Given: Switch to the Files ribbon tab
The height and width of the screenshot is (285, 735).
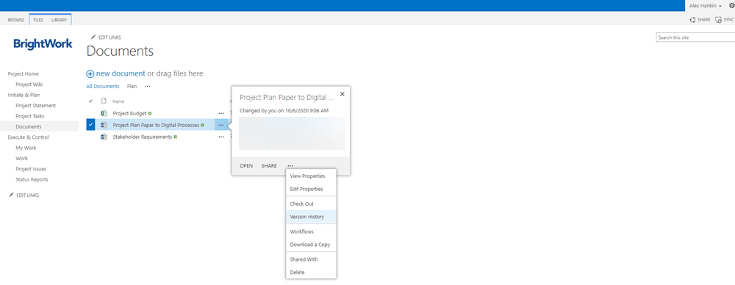Looking at the screenshot, I should click(38, 20).
